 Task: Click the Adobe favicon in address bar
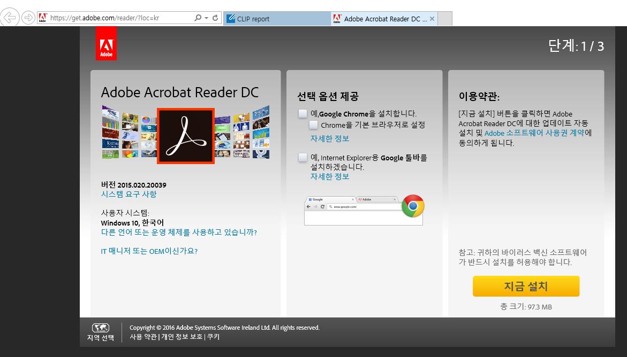tap(43, 18)
